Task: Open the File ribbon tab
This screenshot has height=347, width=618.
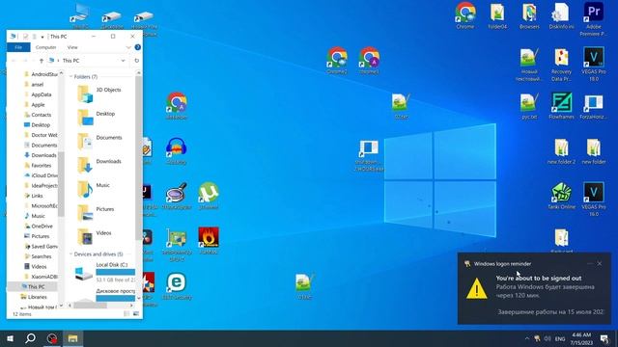Action: tap(18, 47)
